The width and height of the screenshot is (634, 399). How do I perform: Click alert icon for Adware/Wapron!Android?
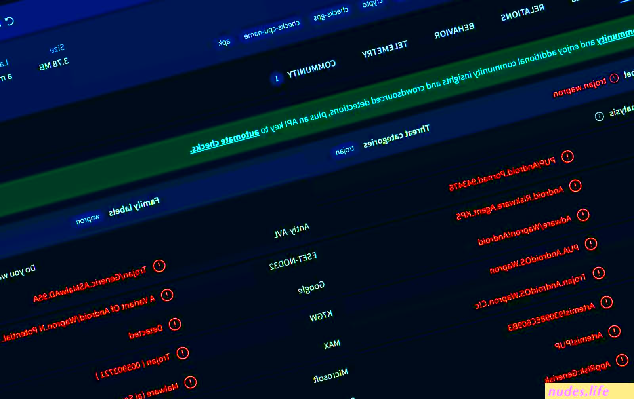click(x=583, y=215)
